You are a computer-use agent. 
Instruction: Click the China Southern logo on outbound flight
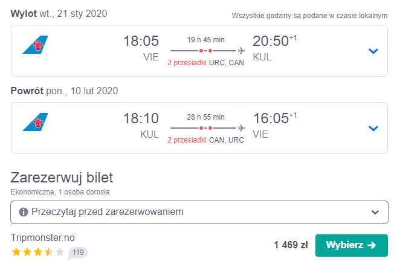[35, 45]
